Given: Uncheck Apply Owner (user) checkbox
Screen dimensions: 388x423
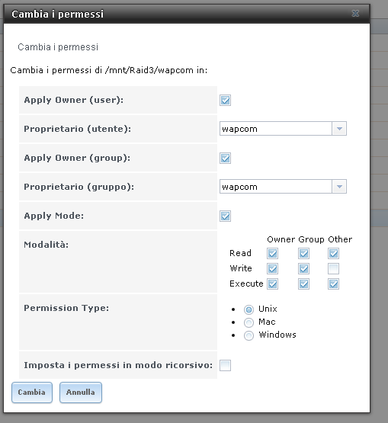Looking at the screenshot, I should [225, 101].
